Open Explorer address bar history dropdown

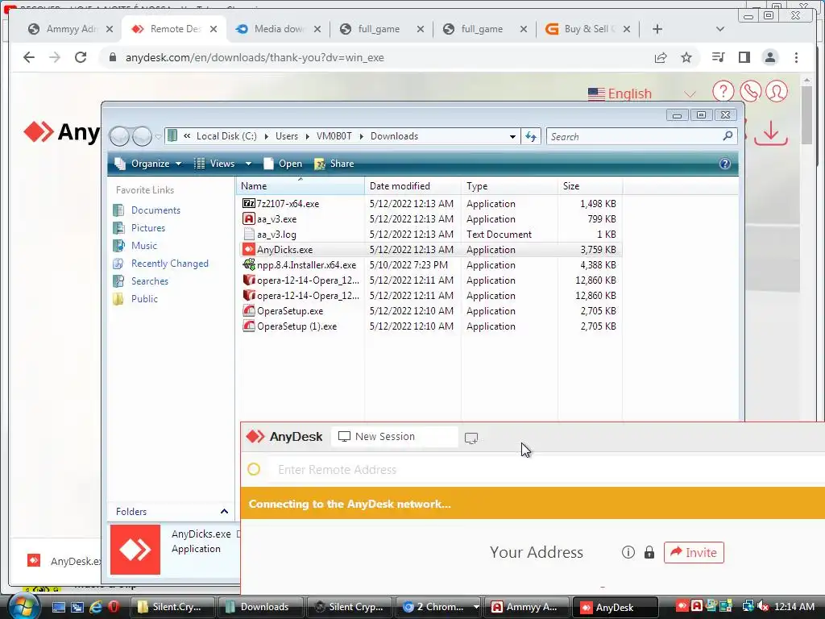(512, 136)
